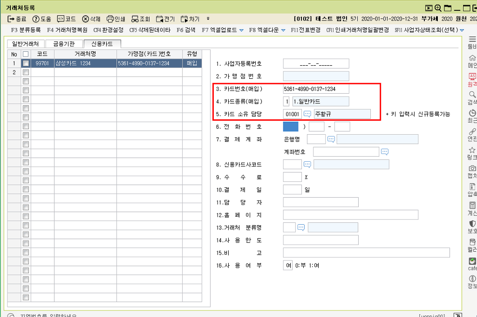Click the sidebar 최근 history icon

click(472, 113)
